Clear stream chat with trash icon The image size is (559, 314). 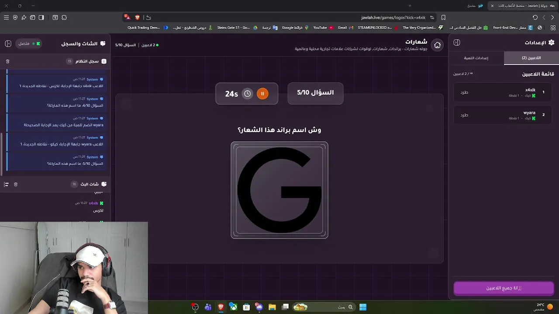(15, 184)
